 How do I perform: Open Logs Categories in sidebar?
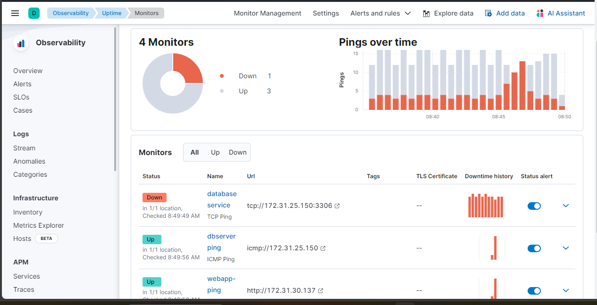(30, 174)
